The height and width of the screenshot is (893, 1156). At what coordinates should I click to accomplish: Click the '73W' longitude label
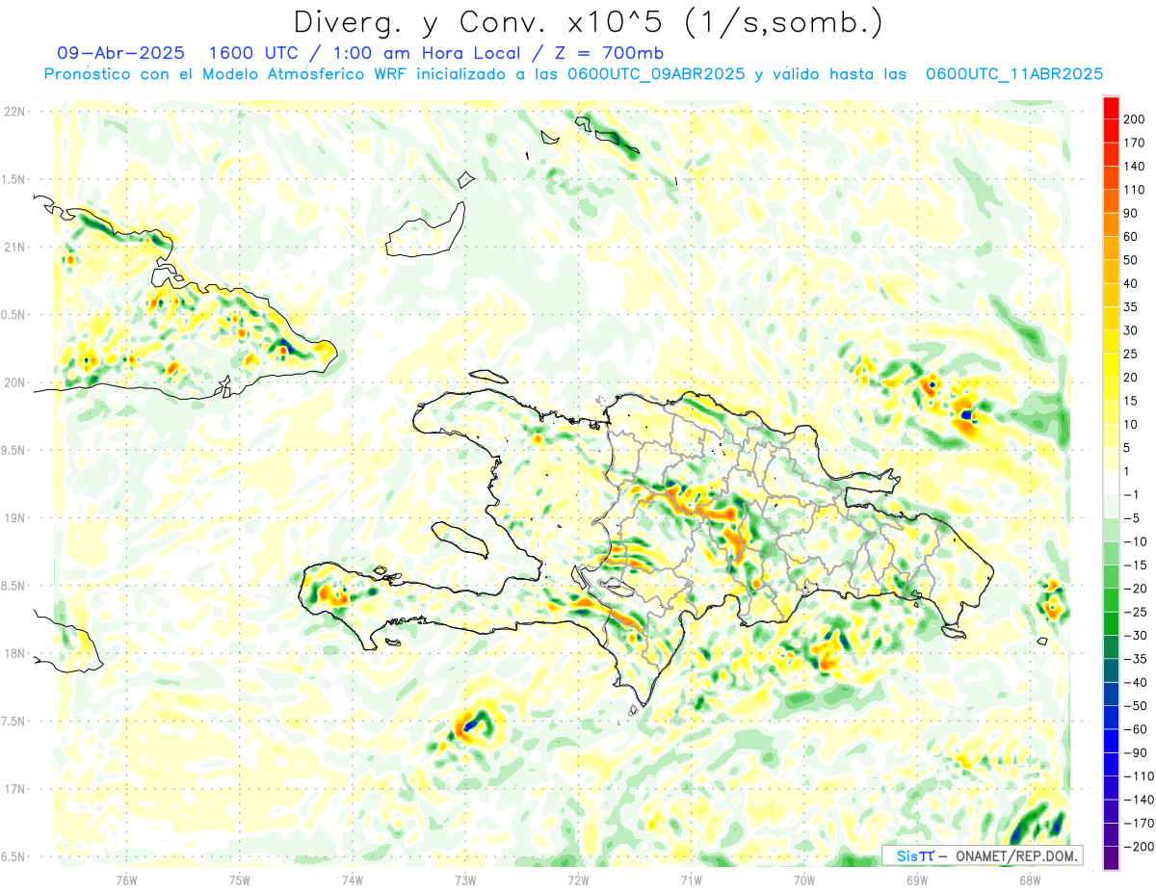point(464,880)
